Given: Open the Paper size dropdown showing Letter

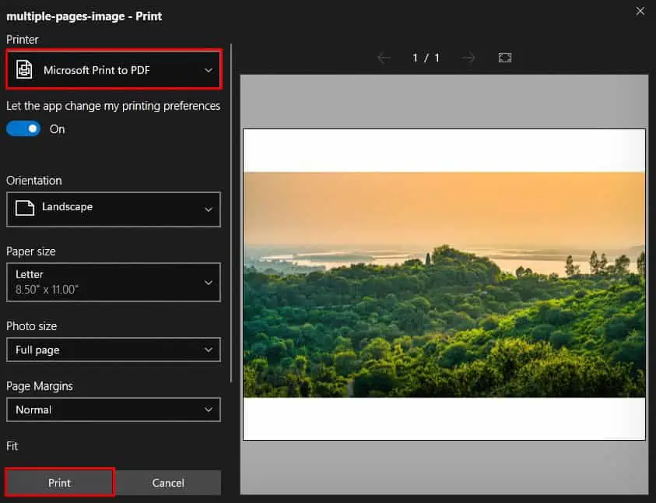Looking at the screenshot, I should [114, 282].
